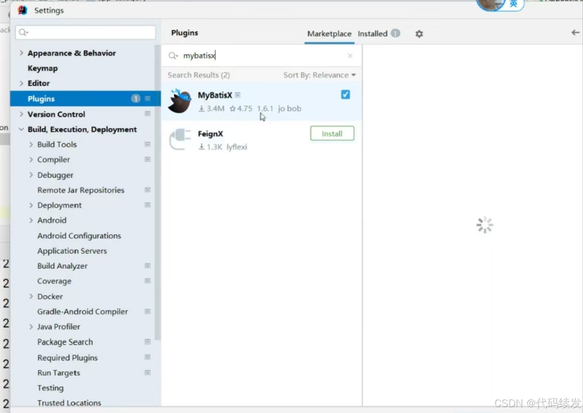Click the MyBatisX bird plugin icon
Screen dimensions: 583x413
pos(180,101)
